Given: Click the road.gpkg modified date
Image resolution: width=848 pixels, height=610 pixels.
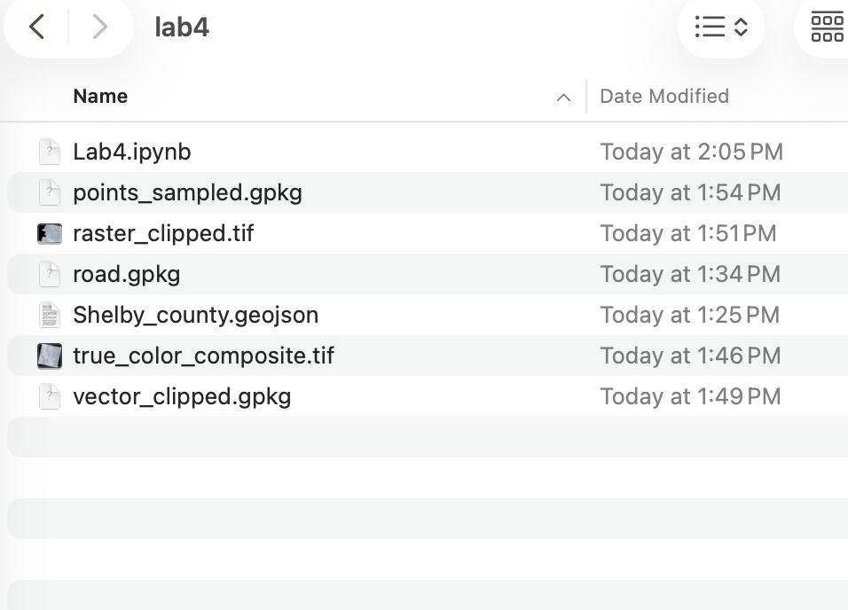Looking at the screenshot, I should [x=690, y=274].
